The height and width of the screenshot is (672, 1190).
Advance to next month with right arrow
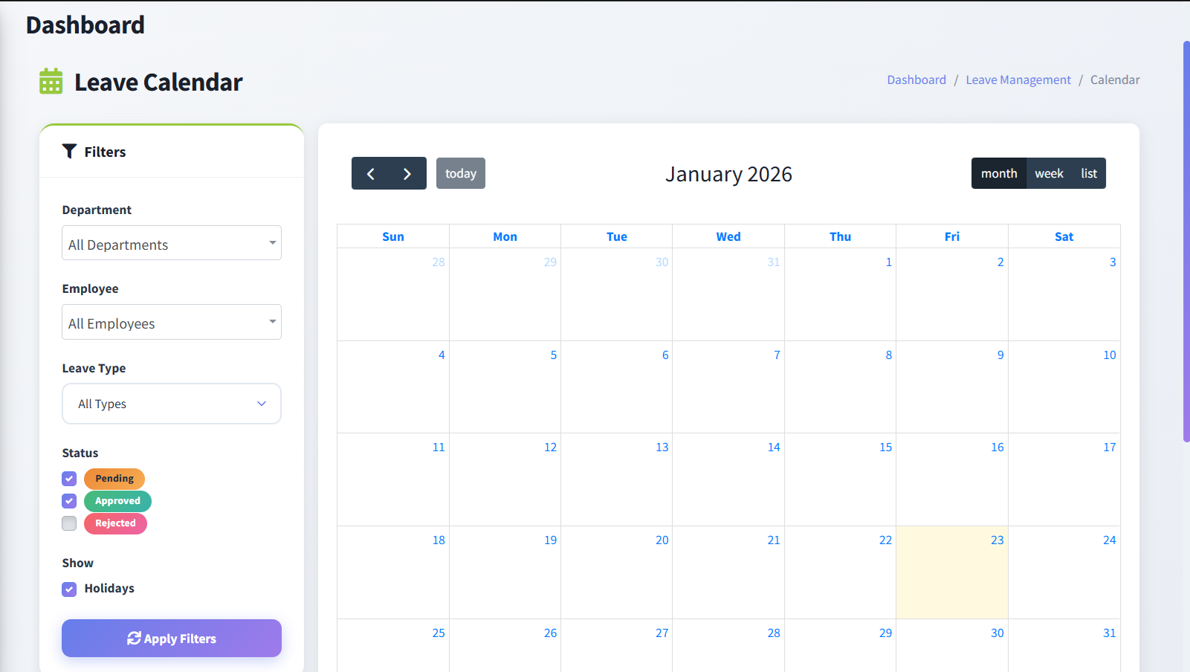pos(407,174)
